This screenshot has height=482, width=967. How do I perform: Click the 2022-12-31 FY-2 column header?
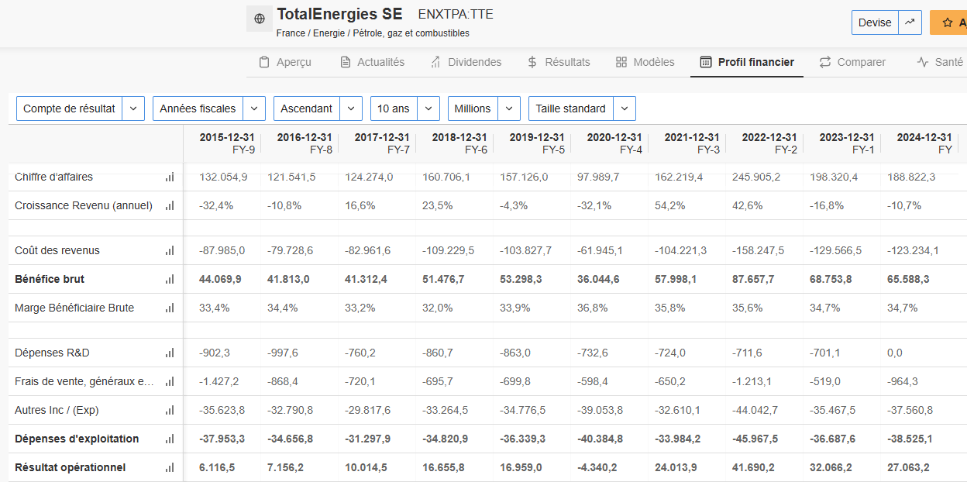[769, 143]
